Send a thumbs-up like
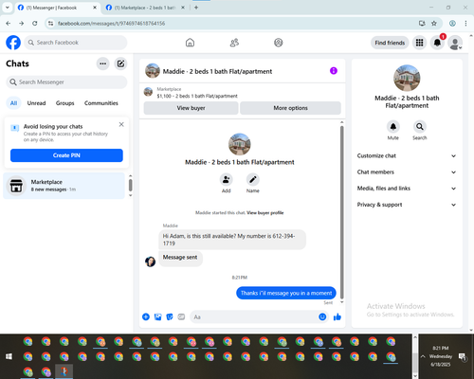 [x=337, y=316]
